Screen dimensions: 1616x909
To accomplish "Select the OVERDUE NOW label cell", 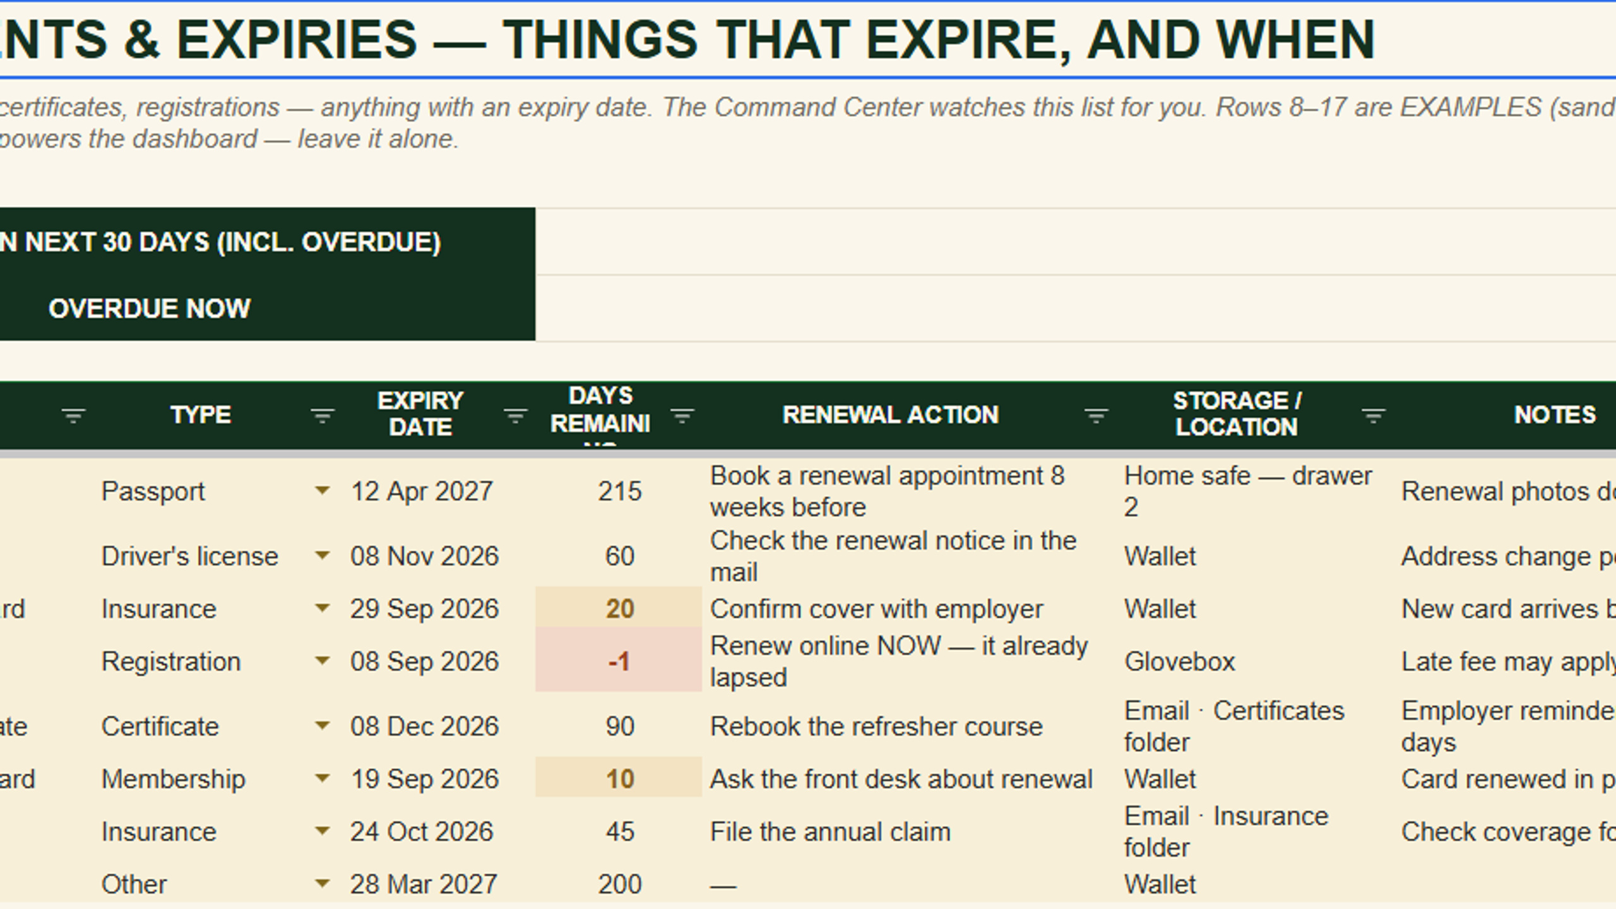I will pyautogui.click(x=268, y=308).
